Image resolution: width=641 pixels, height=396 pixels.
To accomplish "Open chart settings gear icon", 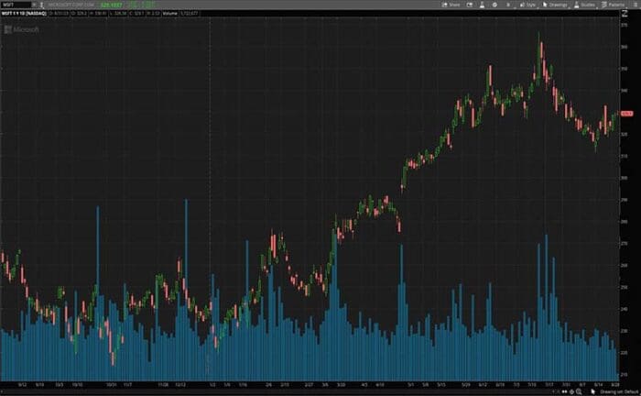I will click(x=494, y=5).
